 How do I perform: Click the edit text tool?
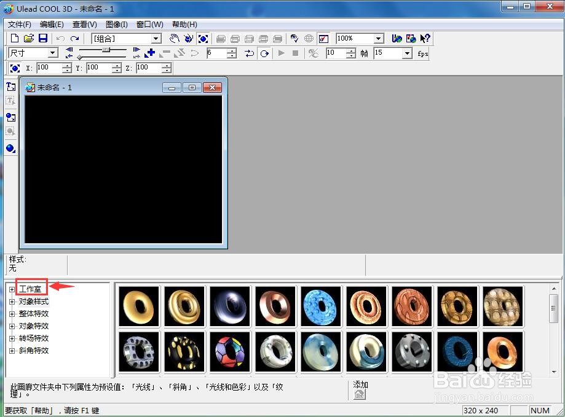(11, 101)
